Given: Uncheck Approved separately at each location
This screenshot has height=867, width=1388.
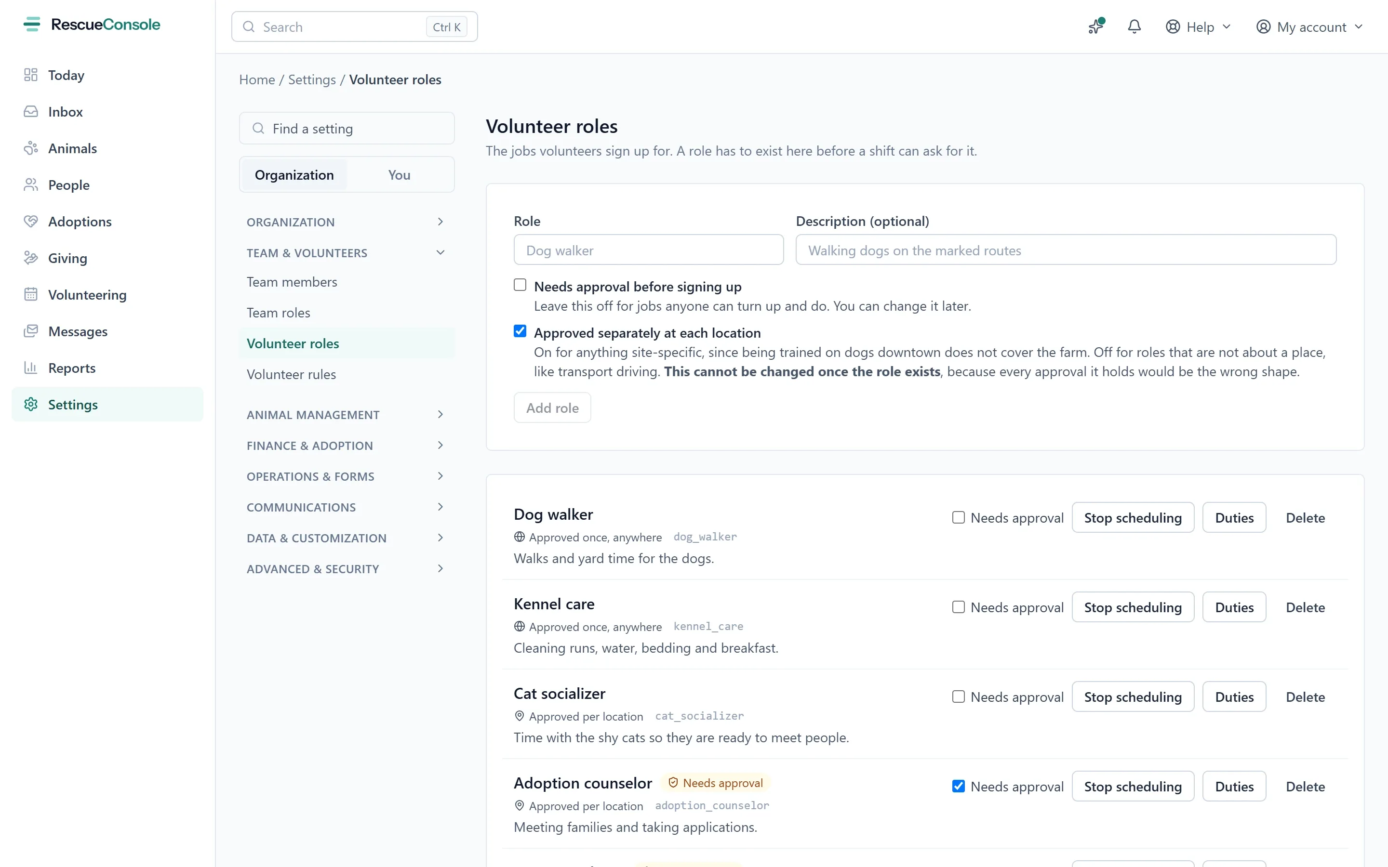Looking at the screenshot, I should click(520, 331).
